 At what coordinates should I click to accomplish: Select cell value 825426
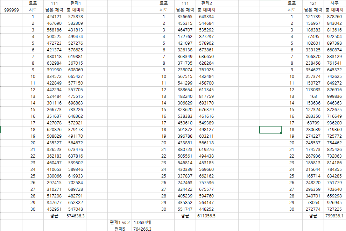(334, 150)
